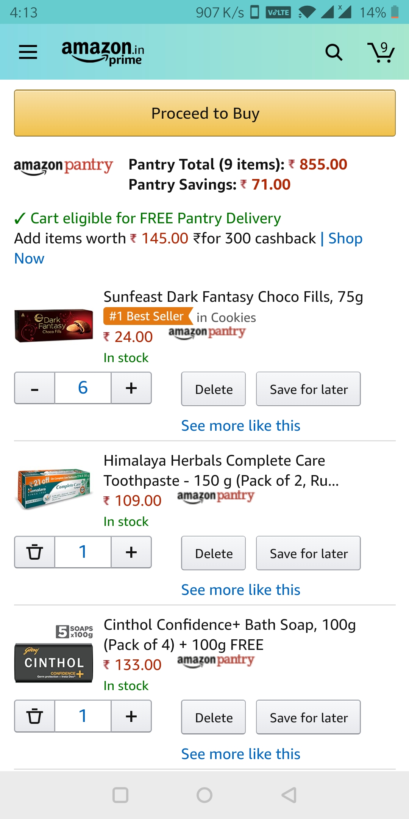This screenshot has height=819, width=409.
Task: Tap trash icon for Cinthol soap
Action: click(x=34, y=716)
